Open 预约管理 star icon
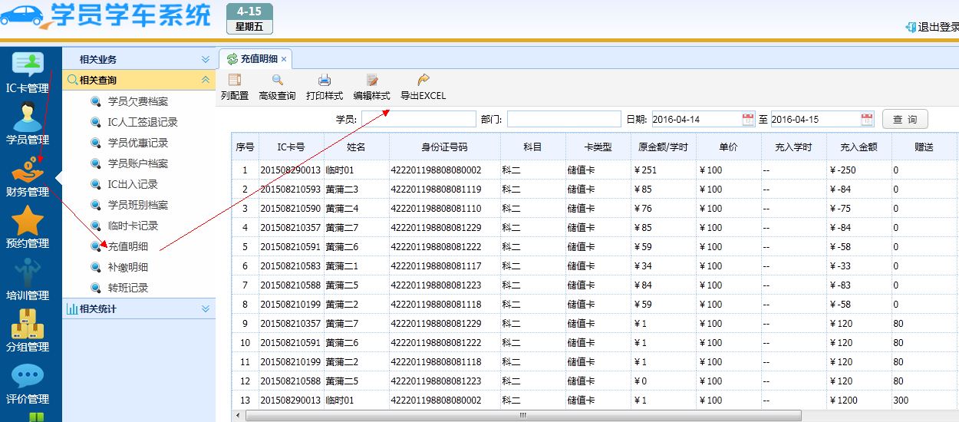Viewport: 959px width, 422px height. [x=28, y=219]
